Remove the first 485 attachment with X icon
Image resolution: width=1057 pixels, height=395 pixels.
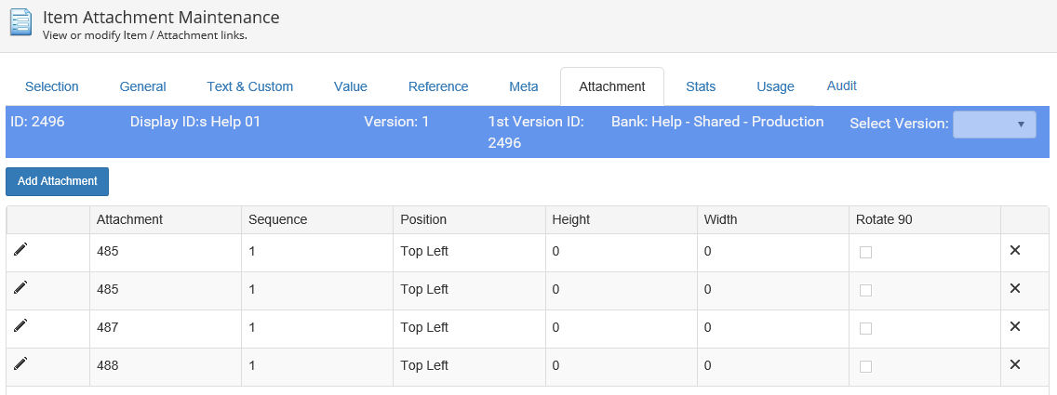pos(1015,250)
